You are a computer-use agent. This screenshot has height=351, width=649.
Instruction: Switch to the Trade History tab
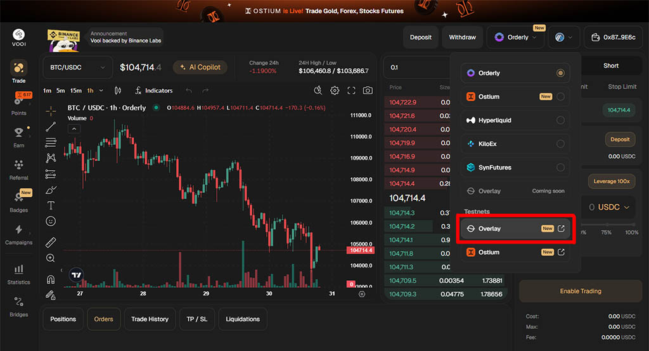point(150,319)
